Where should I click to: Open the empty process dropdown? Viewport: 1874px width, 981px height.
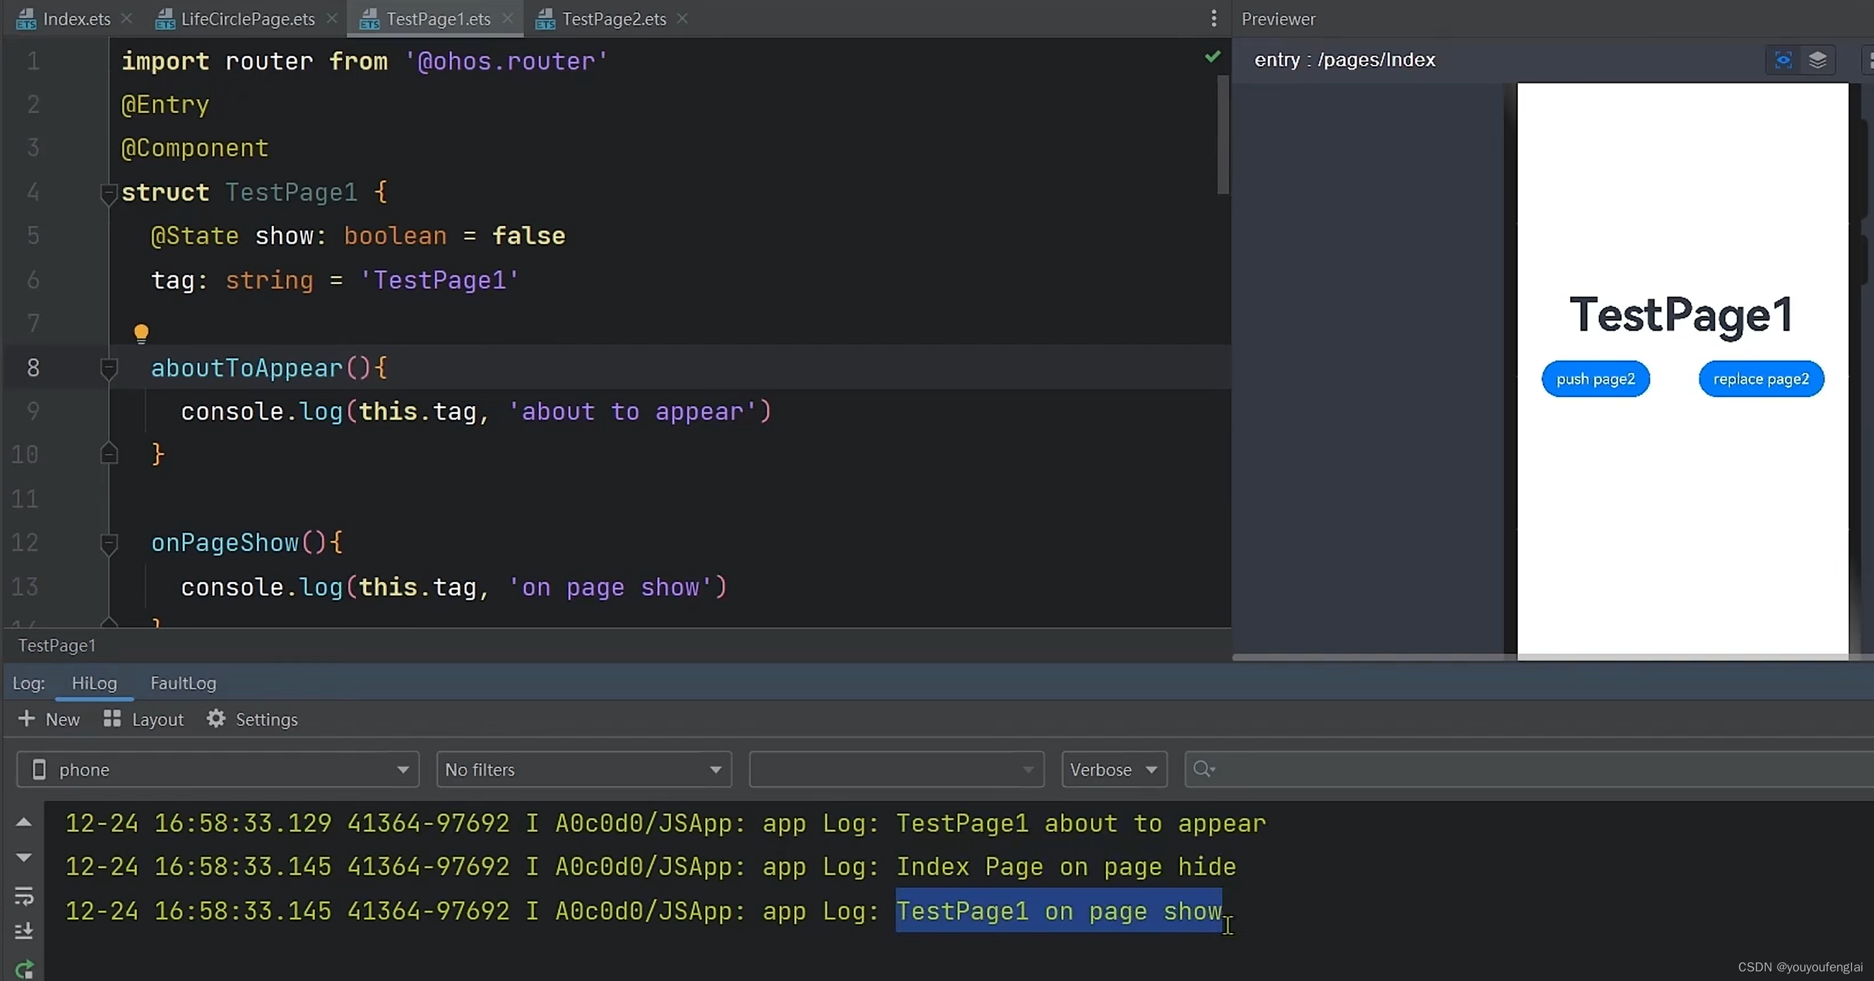(896, 769)
